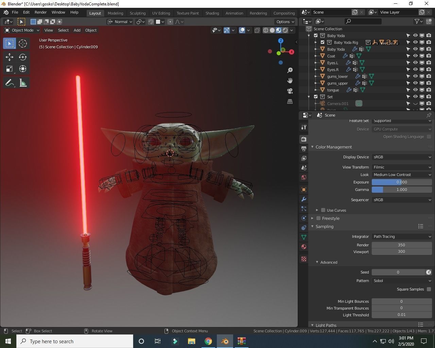Select the Move tool in the viewport toolbar
This screenshot has width=435, height=348.
9,57
